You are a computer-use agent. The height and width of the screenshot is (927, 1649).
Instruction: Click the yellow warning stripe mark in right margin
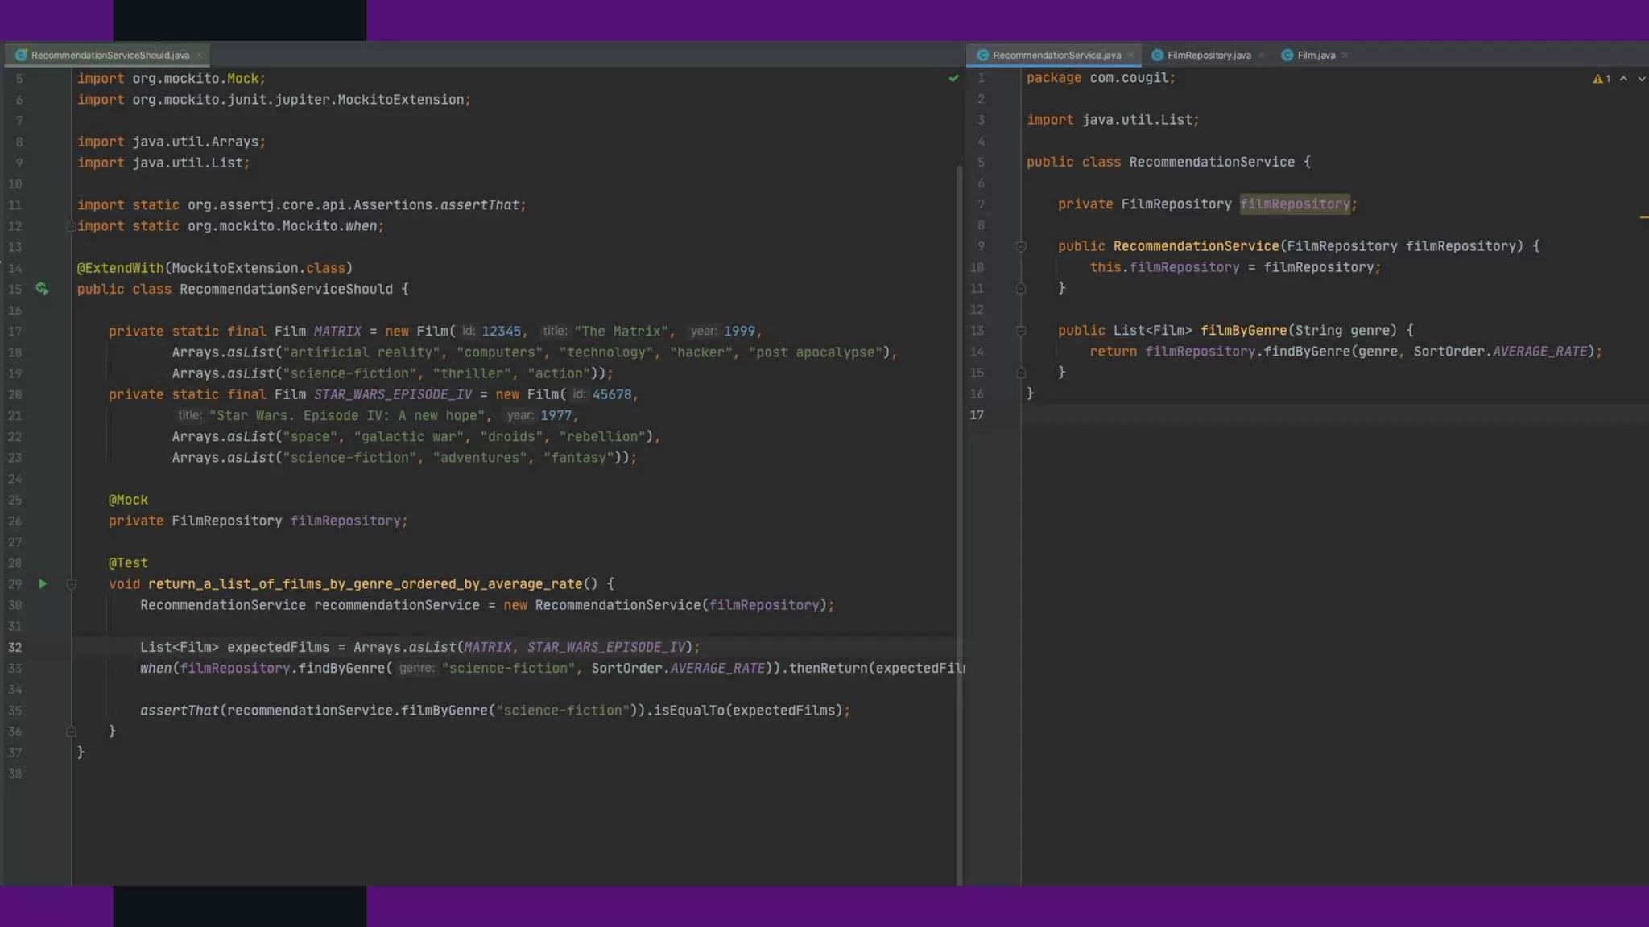(x=1643, y=217)
